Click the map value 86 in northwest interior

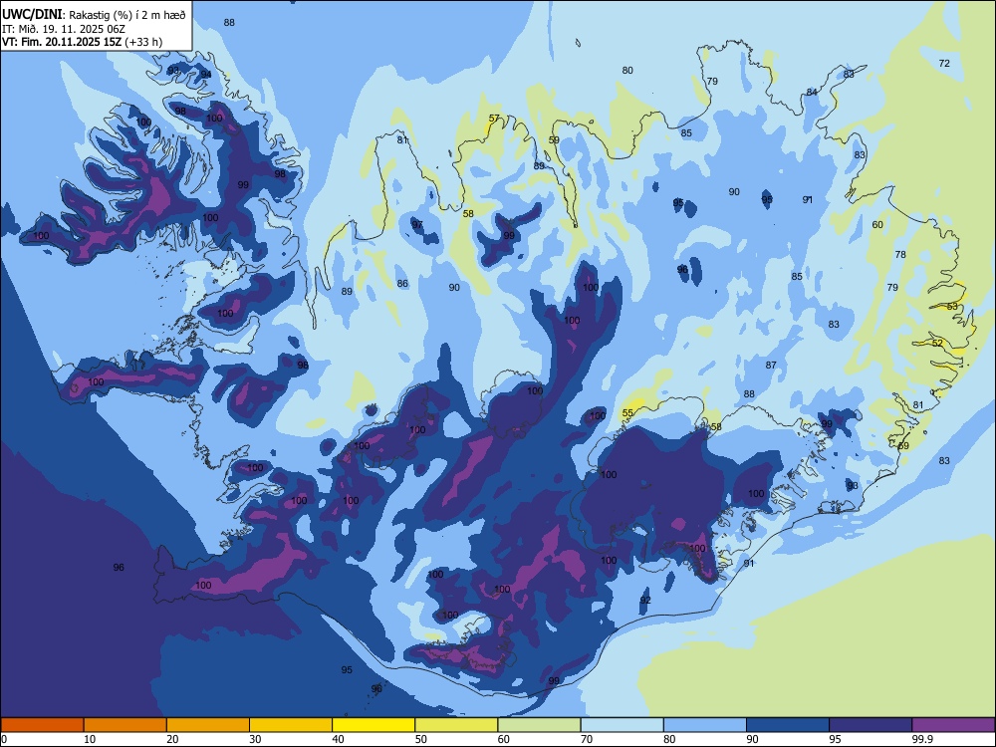pos(402,283)
